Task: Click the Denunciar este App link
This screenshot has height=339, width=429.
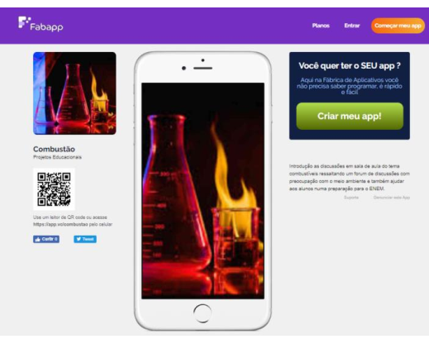Action: [x=392, y=198]
